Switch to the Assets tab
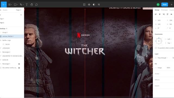174x98 pixels. point(5,10)
